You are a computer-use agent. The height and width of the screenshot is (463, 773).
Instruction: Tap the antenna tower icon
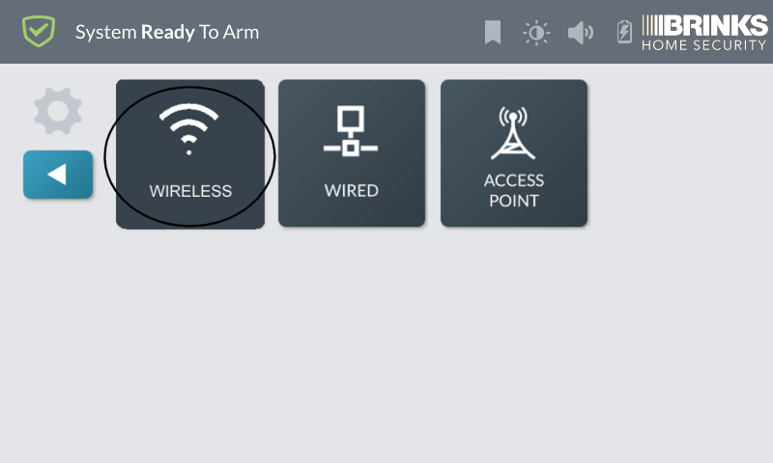(513, 133)
